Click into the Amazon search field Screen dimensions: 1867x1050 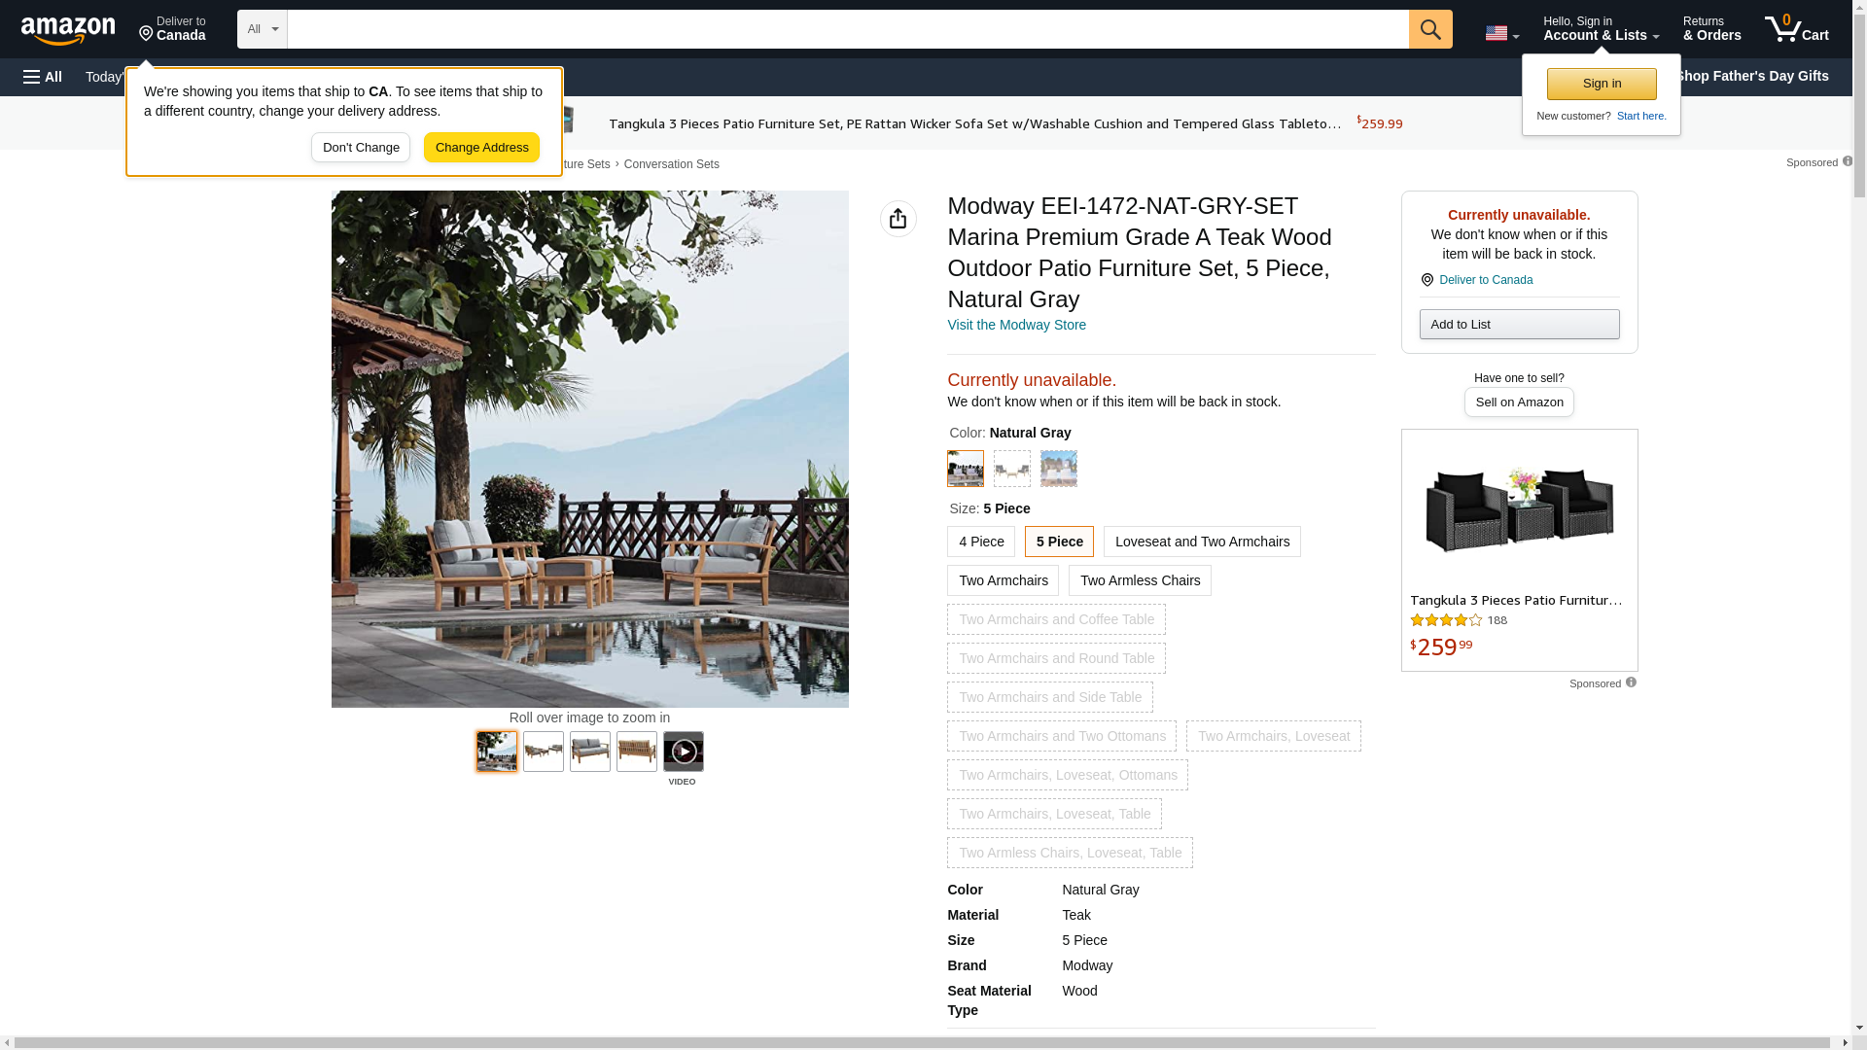click(x=846, y=29)
